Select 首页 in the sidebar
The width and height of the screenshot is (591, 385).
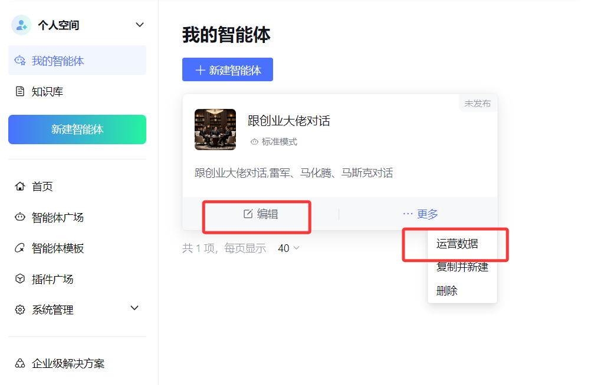(x=41, y=186)
